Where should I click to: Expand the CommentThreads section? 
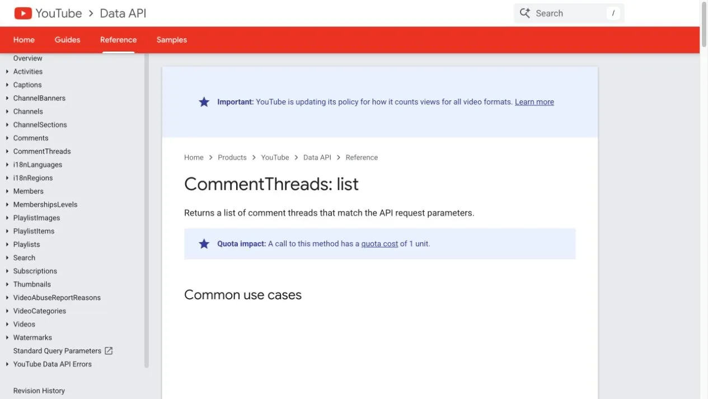[x=7, y=151]
